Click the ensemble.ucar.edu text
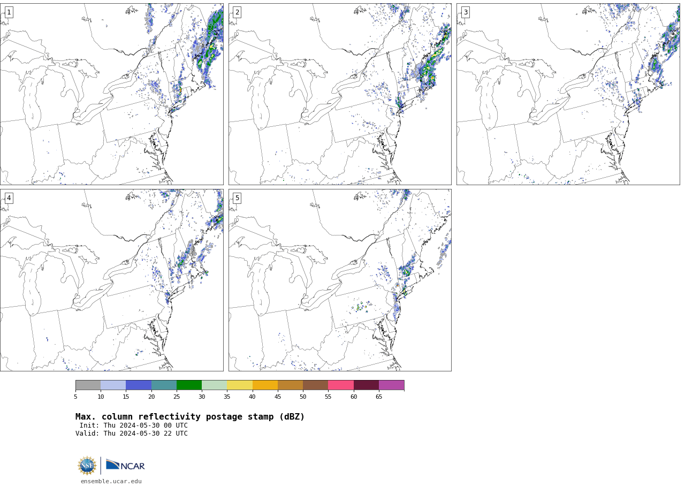 point(111,482)
